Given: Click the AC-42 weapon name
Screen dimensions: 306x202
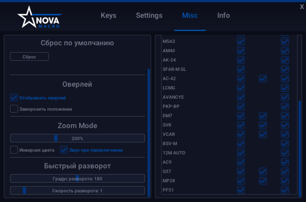Looking at the screenshot, I should coord(169,79).
